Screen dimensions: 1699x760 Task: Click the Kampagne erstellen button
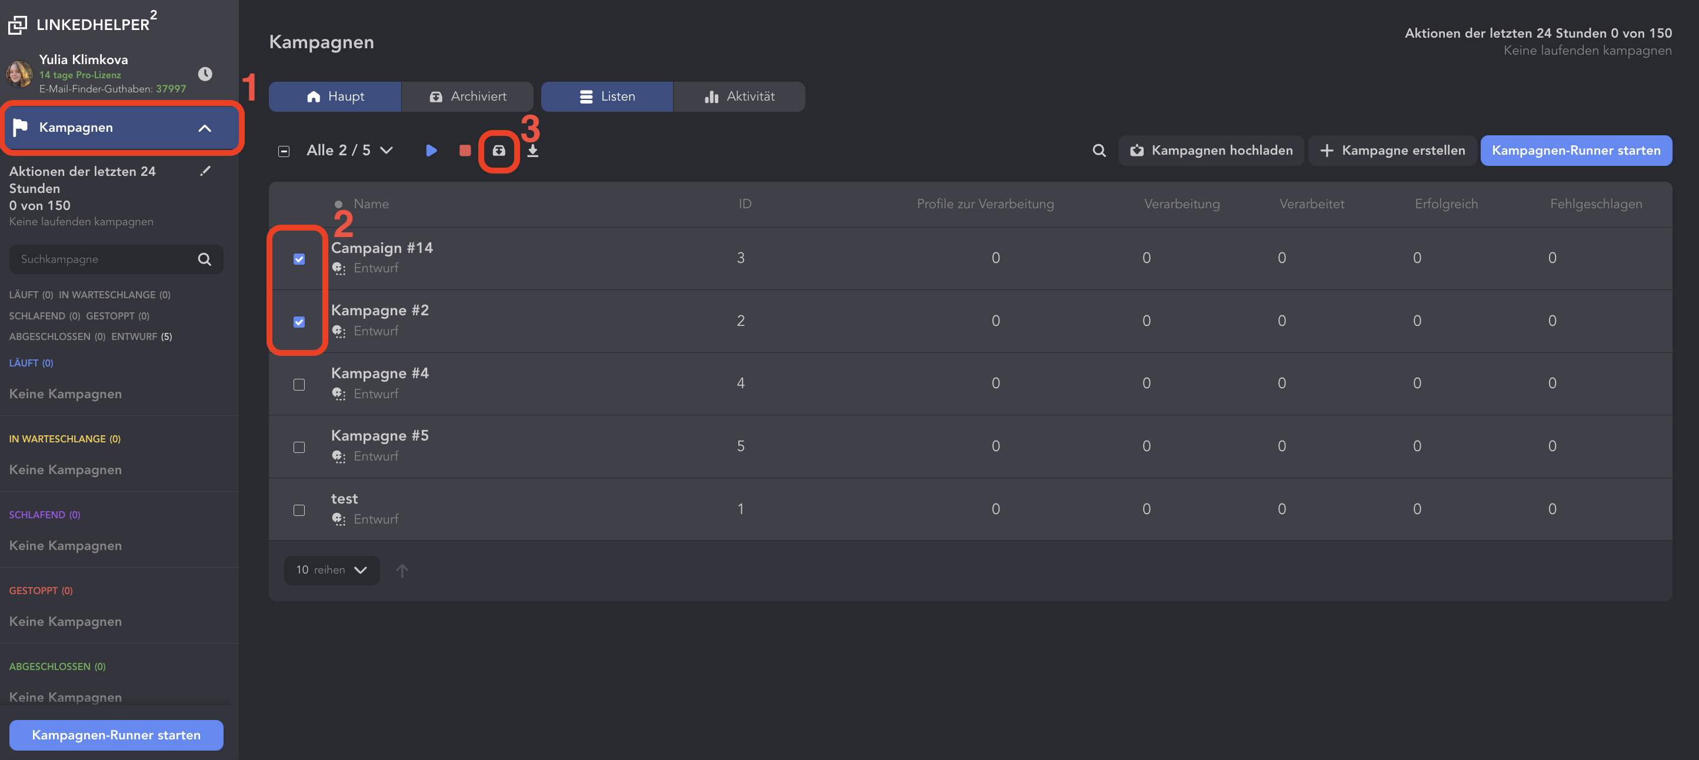(x=1392, y=151)
